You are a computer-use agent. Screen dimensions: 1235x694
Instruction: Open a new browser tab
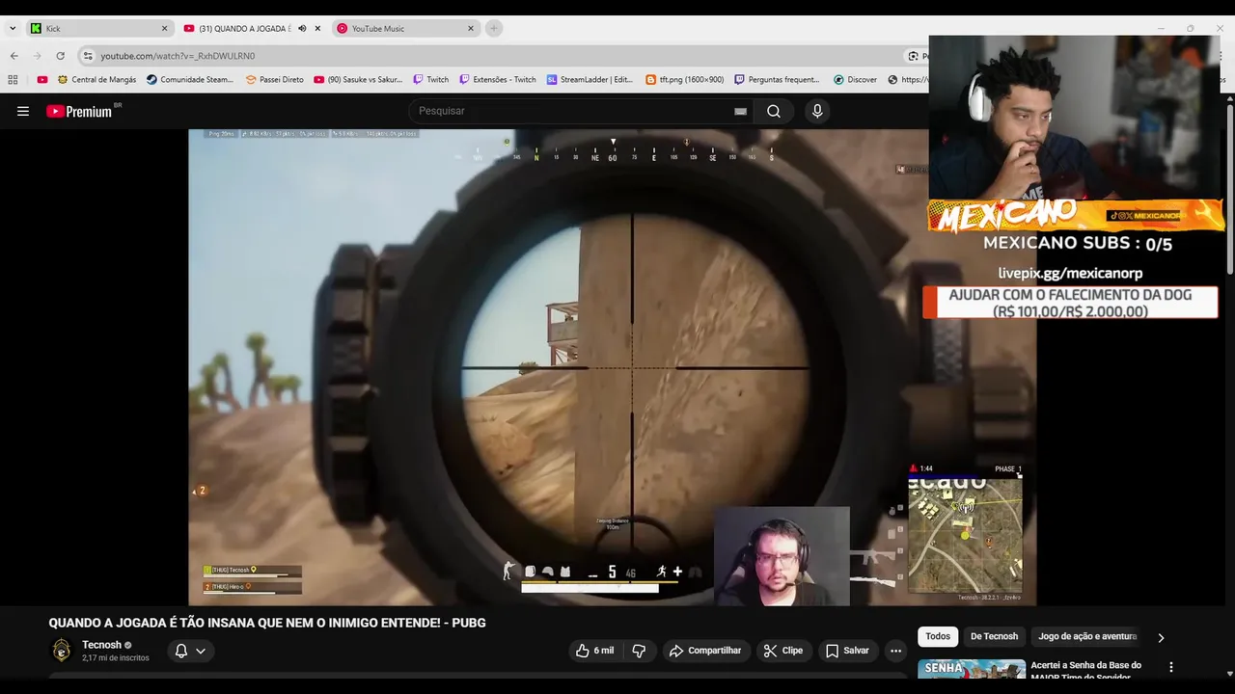(494, 28)
